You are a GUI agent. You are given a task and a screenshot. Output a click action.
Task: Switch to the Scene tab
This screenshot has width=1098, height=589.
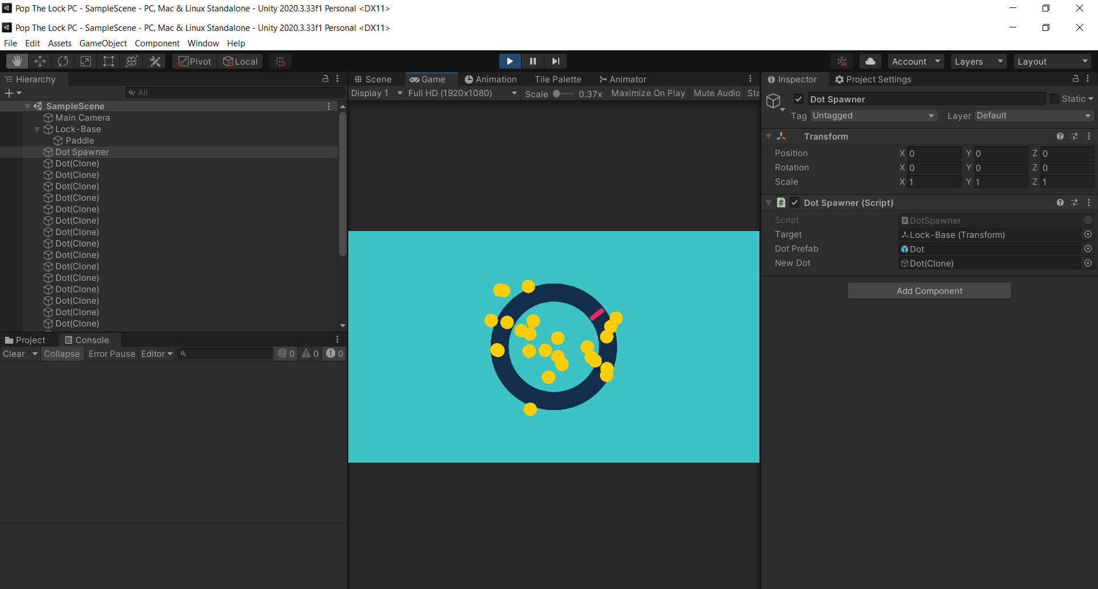coord(375,79)
